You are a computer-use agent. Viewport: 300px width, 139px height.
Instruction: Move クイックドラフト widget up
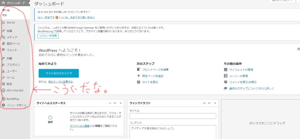pyautogui.click(x=204, y=103)
